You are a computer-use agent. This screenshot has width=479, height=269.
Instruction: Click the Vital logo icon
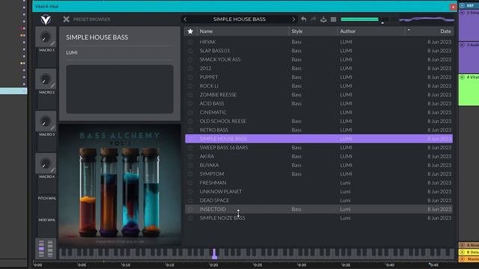click(x=46, y=19)
